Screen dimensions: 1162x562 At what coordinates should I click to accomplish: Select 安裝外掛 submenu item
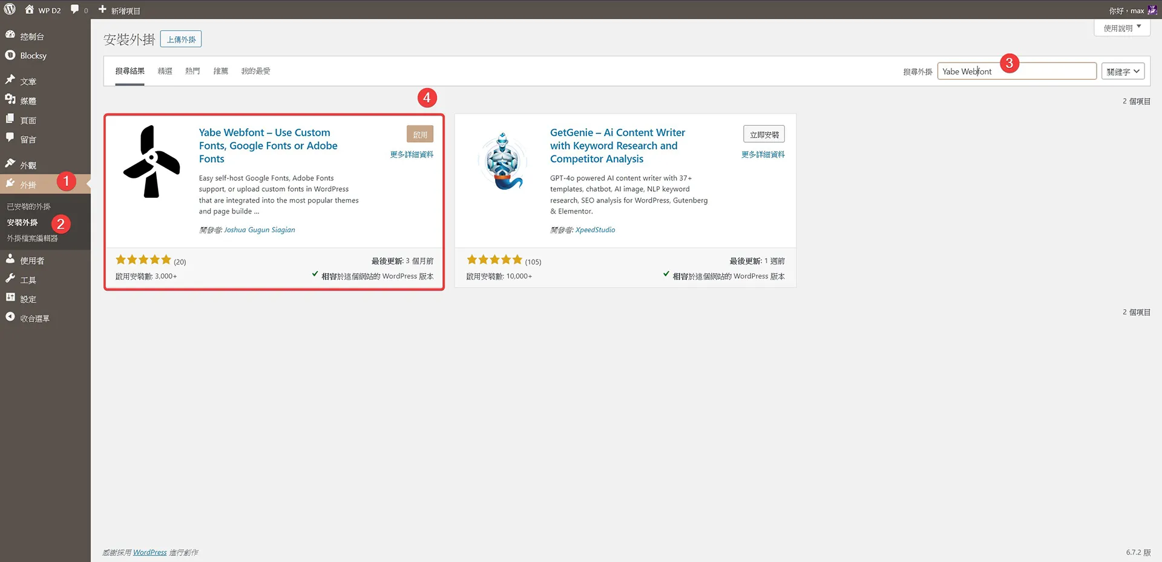click(x=22, y=223)
